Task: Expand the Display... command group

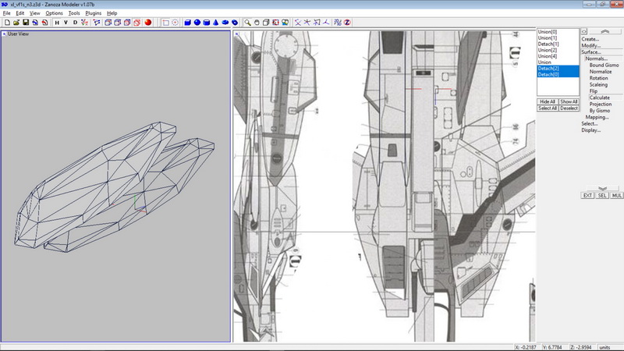Action: [x=590, y=130]
